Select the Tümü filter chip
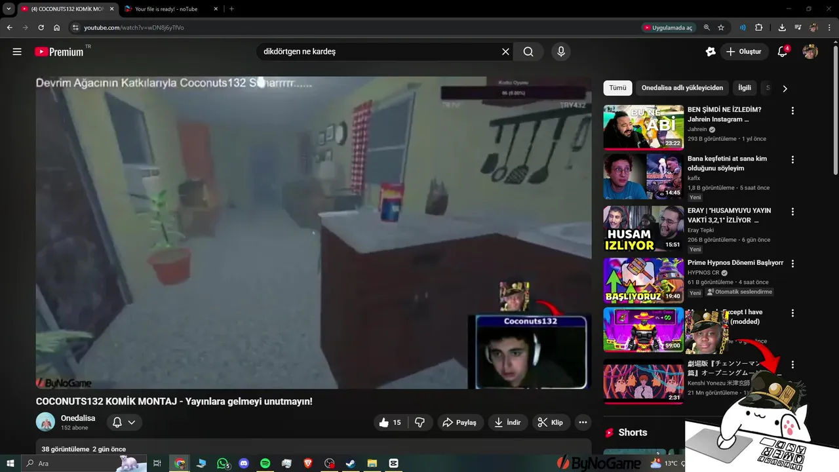 point(617,88)
